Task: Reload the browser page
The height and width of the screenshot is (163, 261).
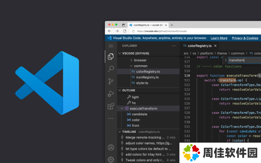Action: click(125, 31)
